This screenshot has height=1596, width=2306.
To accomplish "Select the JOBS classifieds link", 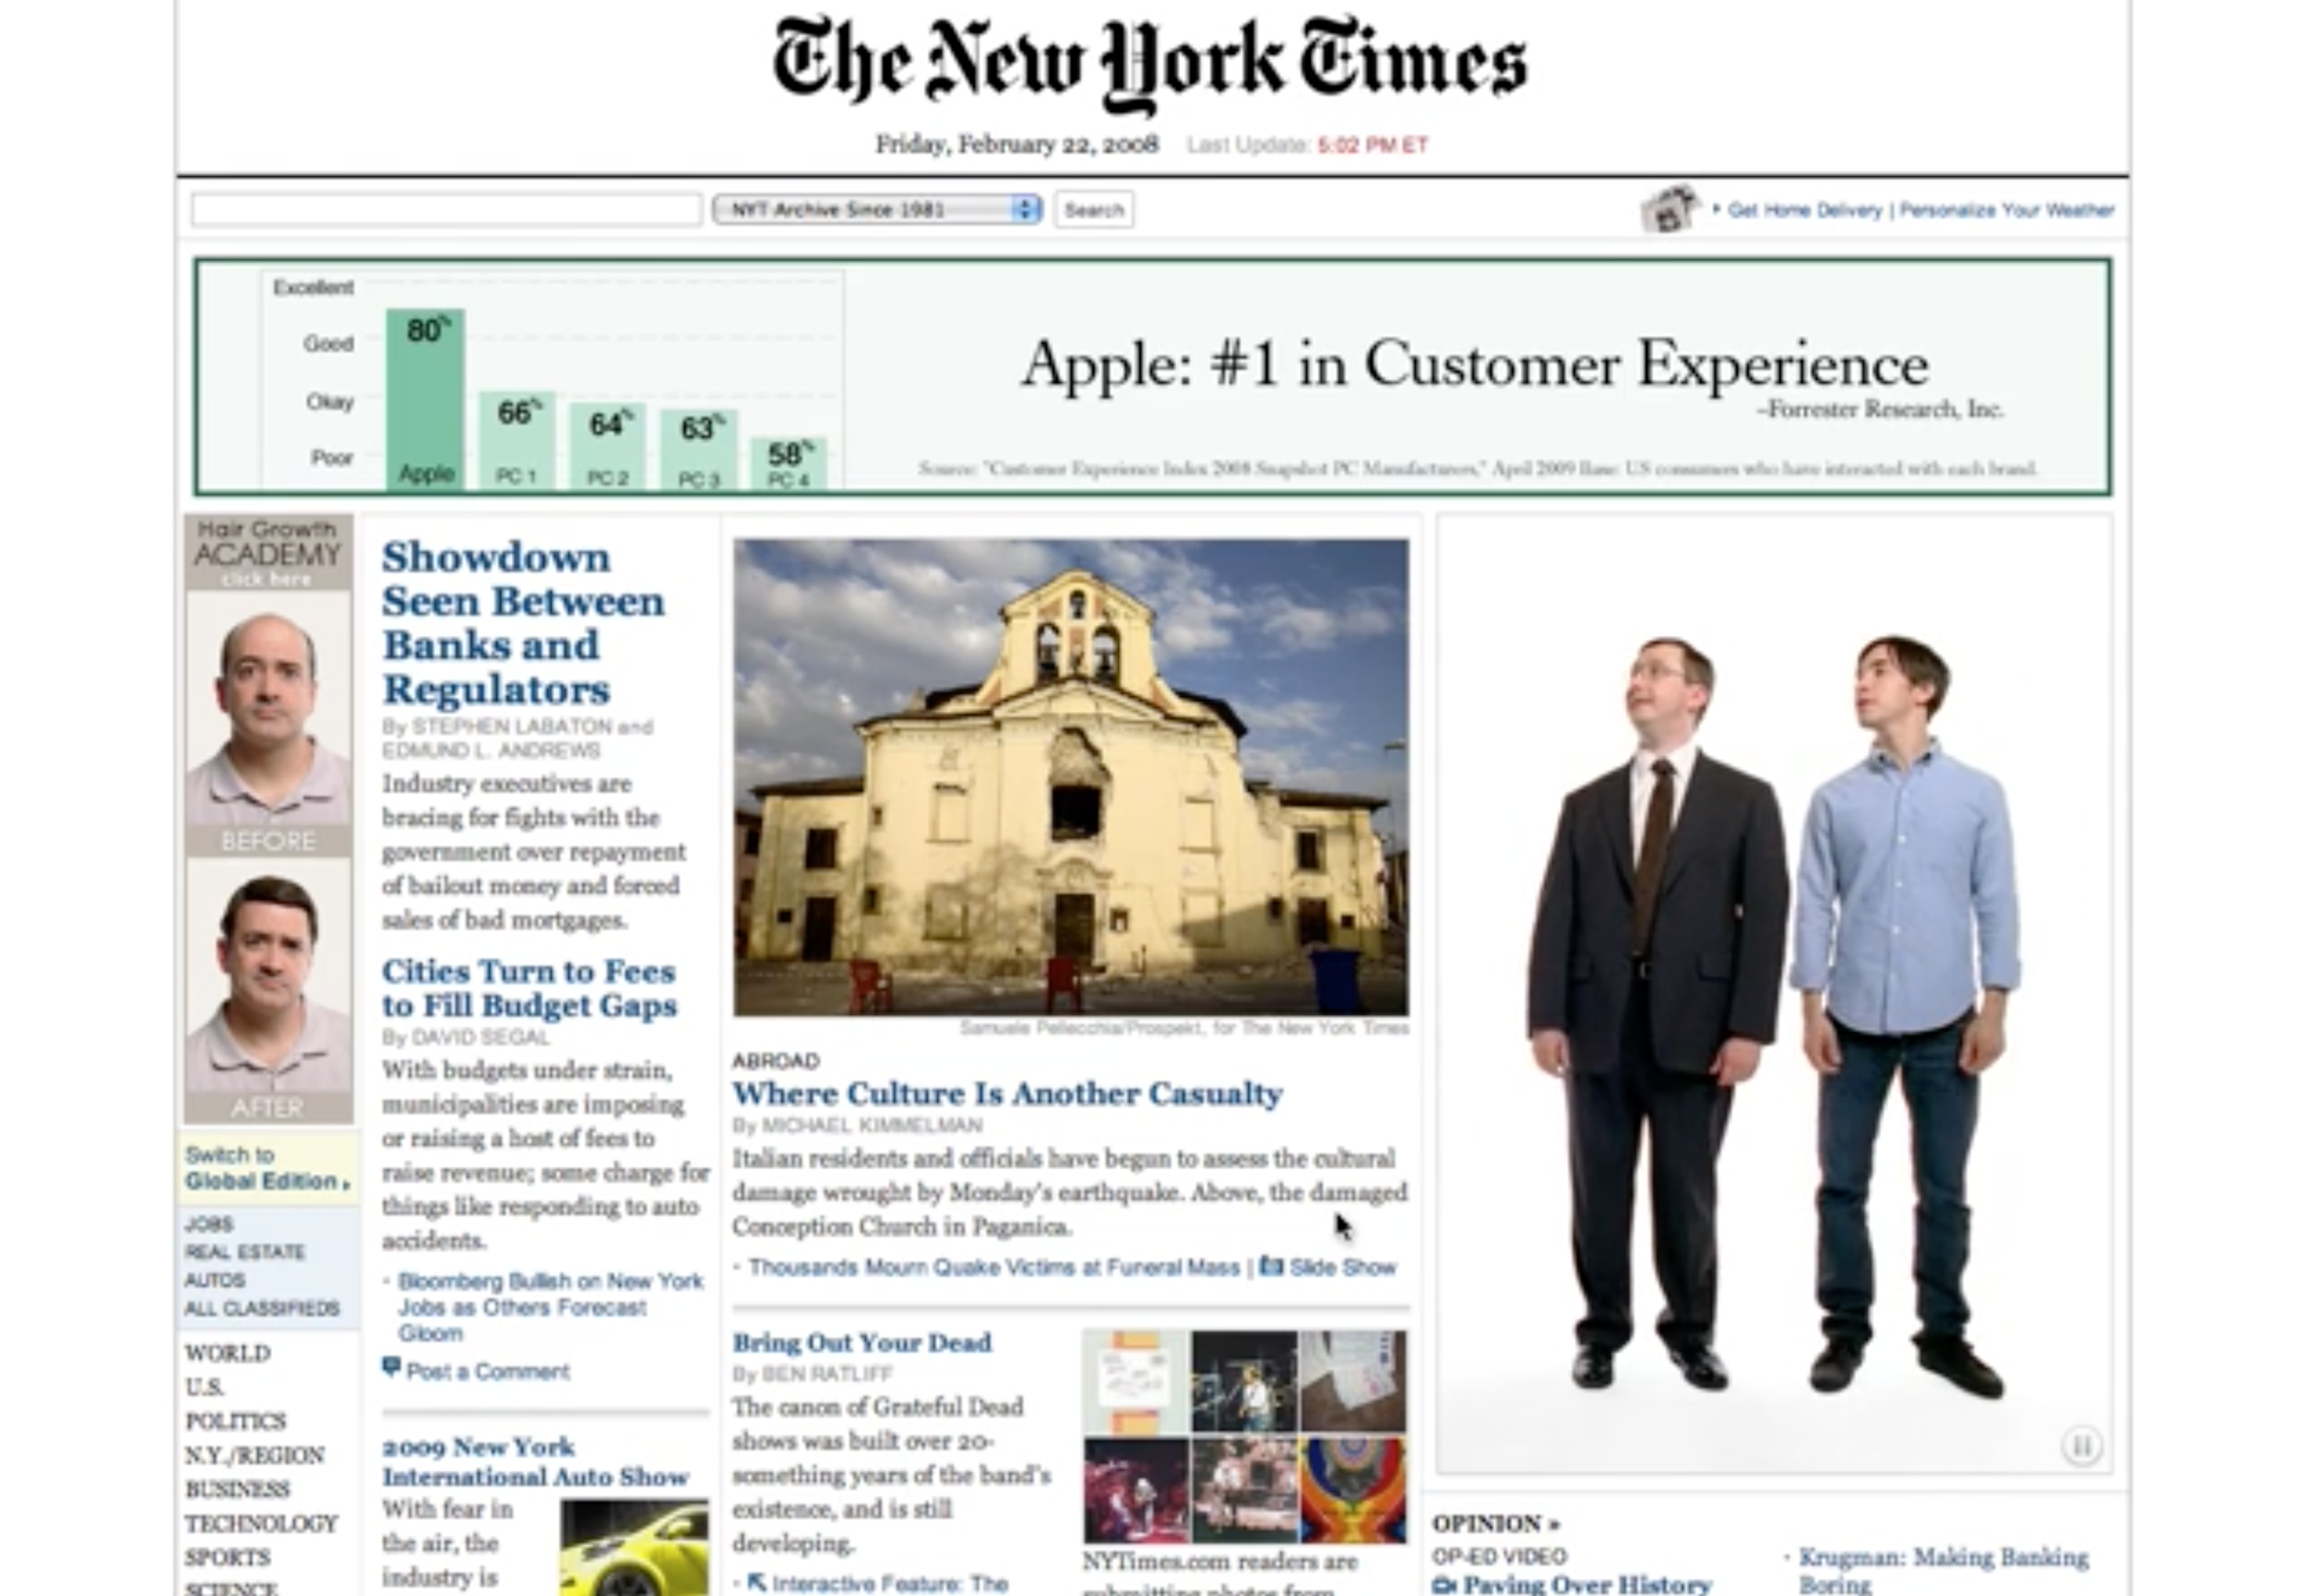I will click(209, 1224).
